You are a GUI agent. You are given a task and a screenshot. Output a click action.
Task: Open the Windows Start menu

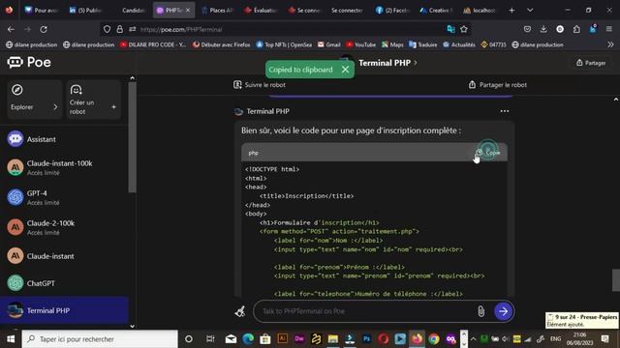click(x=11, y=339)
